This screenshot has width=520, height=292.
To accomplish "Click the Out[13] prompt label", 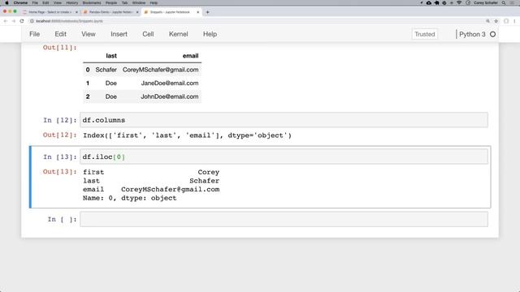I will click(x=59, y=171).
